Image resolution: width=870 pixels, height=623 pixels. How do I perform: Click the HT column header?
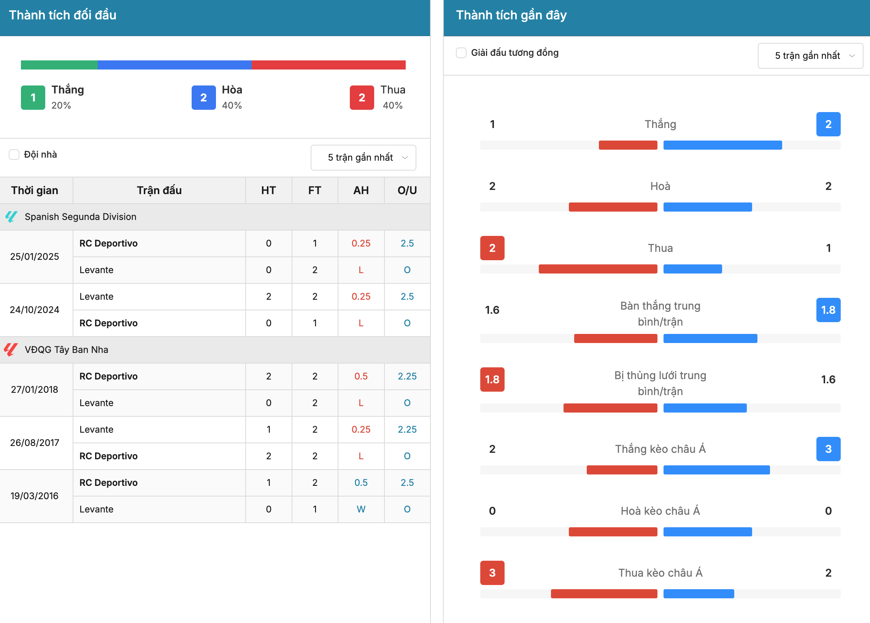[x=268, y=190]
